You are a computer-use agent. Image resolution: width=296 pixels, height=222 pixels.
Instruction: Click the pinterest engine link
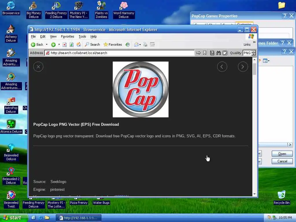coord(58,189)
